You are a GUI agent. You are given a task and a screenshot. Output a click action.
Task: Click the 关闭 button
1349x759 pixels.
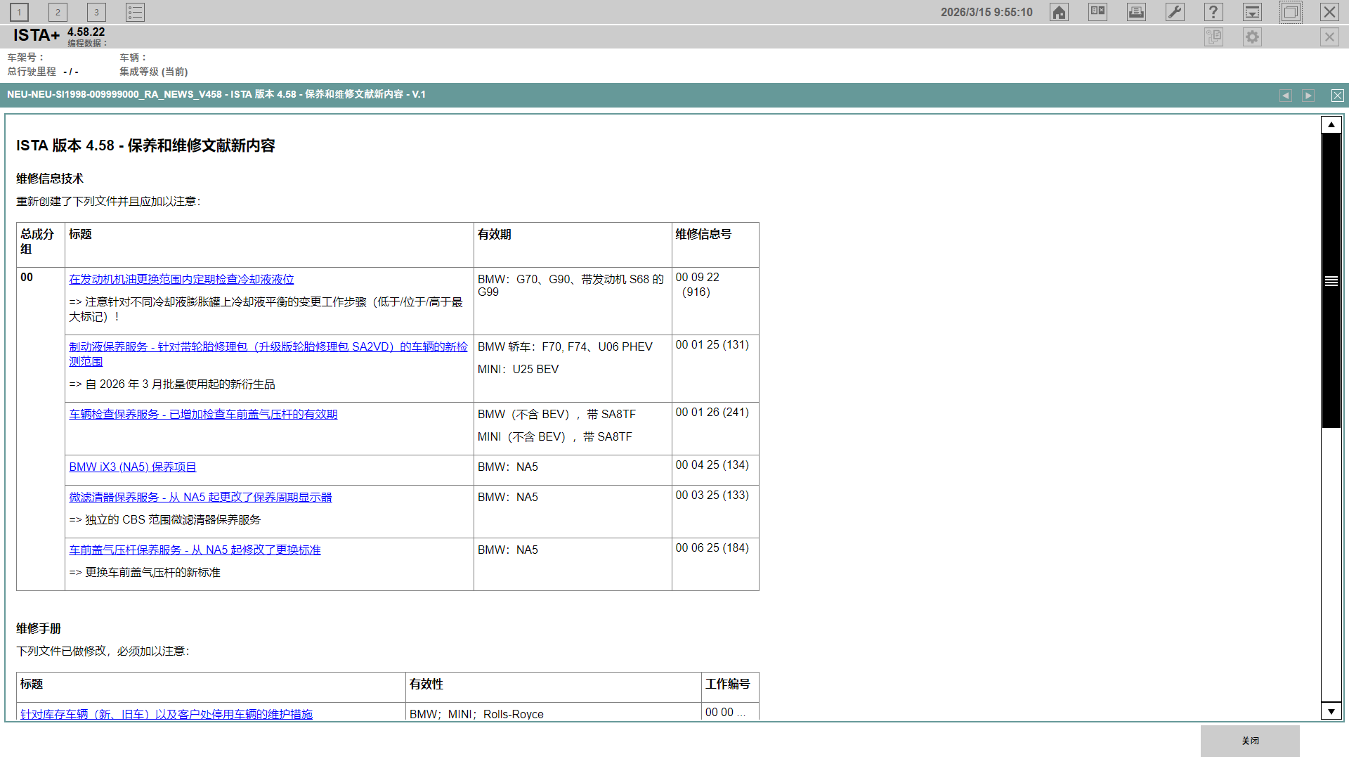(x=1250, y=741)
